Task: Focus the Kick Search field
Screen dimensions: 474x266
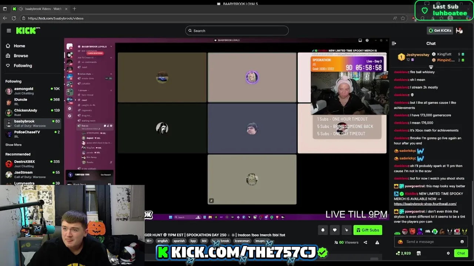Action: (237, 31)
